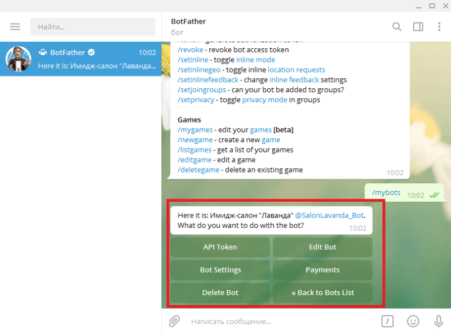Maximize the Telegram window
451x334 pixels.
(x=432, y=6)
